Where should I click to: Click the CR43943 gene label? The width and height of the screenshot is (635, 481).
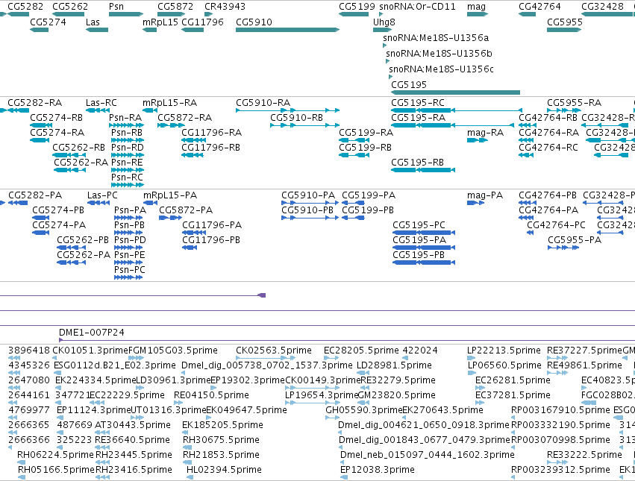(x=225, y=7)
